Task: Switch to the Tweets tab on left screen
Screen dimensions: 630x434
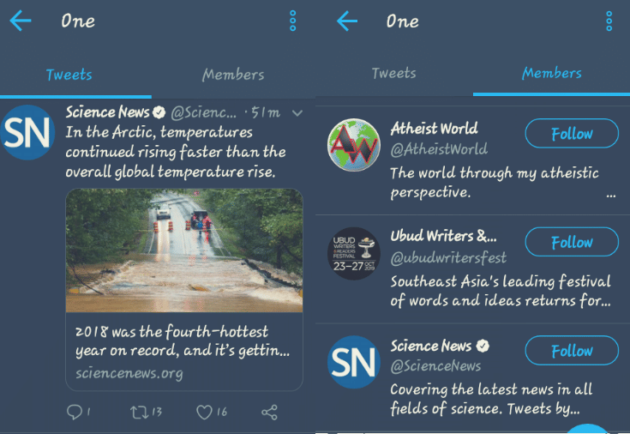Action: pos(69,75)
